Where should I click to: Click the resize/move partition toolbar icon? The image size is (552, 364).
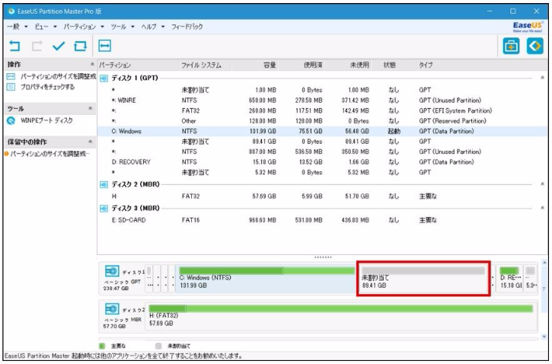[x=105, y=46]
